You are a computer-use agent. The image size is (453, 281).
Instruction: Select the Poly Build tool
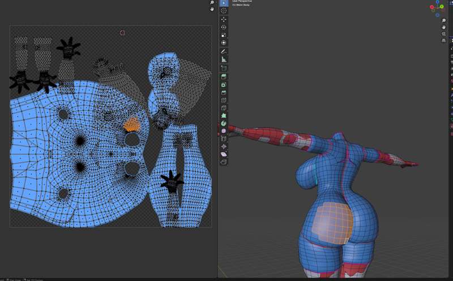(224, 116)
